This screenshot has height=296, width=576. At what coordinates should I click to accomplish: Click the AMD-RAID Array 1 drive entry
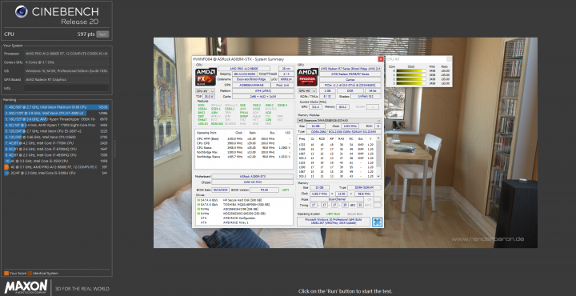coord(236,222)
